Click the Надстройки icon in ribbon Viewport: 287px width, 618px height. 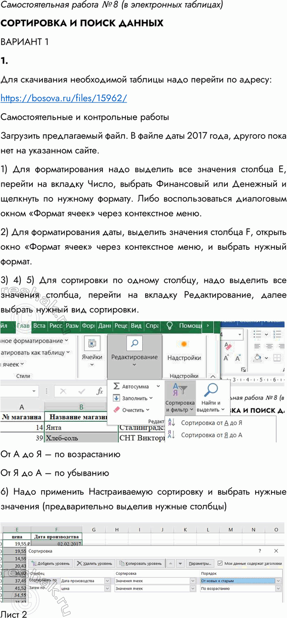[x=185, y=344]
